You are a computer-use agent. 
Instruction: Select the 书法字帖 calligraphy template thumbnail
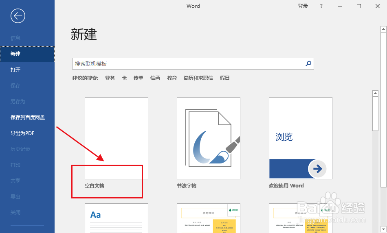(x=209, y=138)
